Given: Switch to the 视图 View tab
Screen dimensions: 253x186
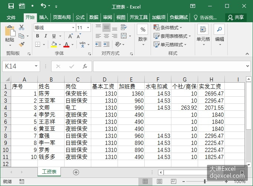Looking at the screenshot, I should click(121, 17).
